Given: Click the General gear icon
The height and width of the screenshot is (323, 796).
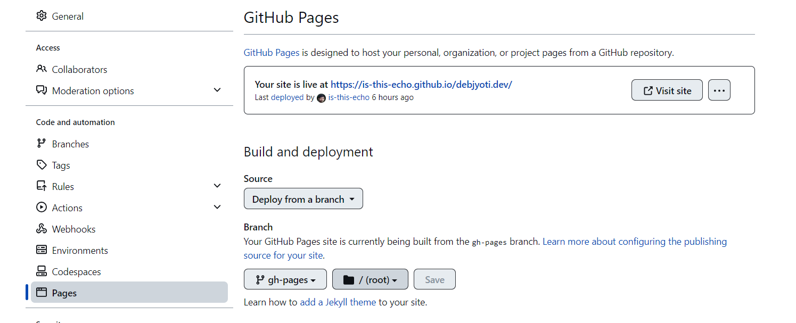Looking at the screenshot, I should [x=42, y=16].
